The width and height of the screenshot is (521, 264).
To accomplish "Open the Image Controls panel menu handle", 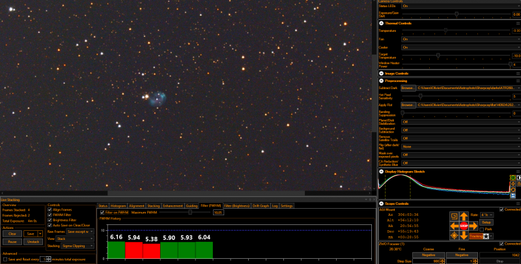I will [x=518, y=73].
